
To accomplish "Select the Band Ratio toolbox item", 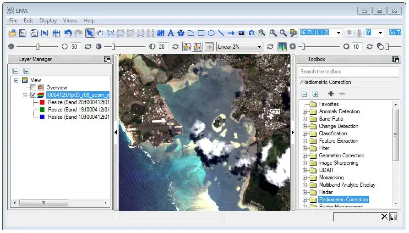I will 331,119.
